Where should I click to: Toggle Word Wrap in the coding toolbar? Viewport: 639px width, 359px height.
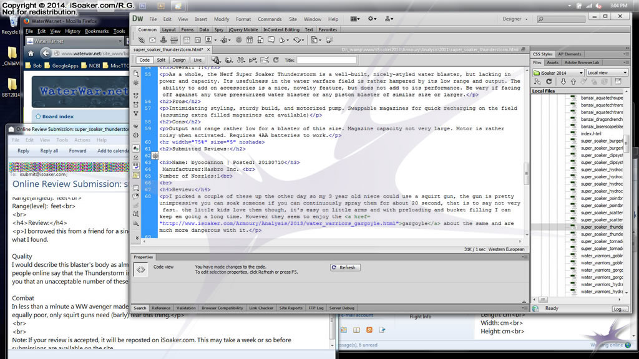pos(135,166)
